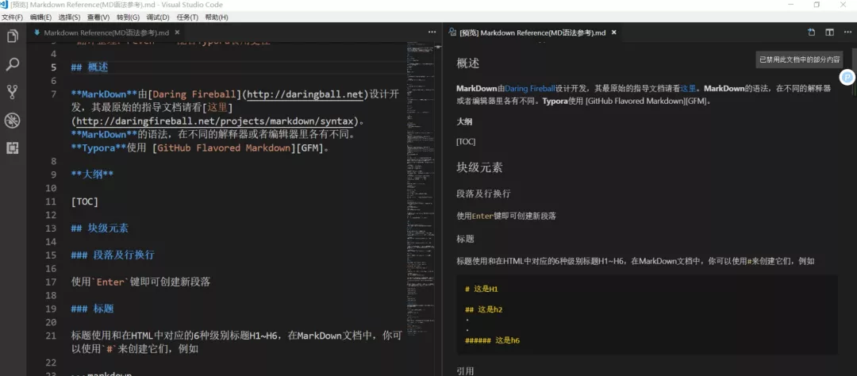This screenshot has height=376, width=857.
Task: Open the 编辑(E) menu
Action: (x=41, y=17)
